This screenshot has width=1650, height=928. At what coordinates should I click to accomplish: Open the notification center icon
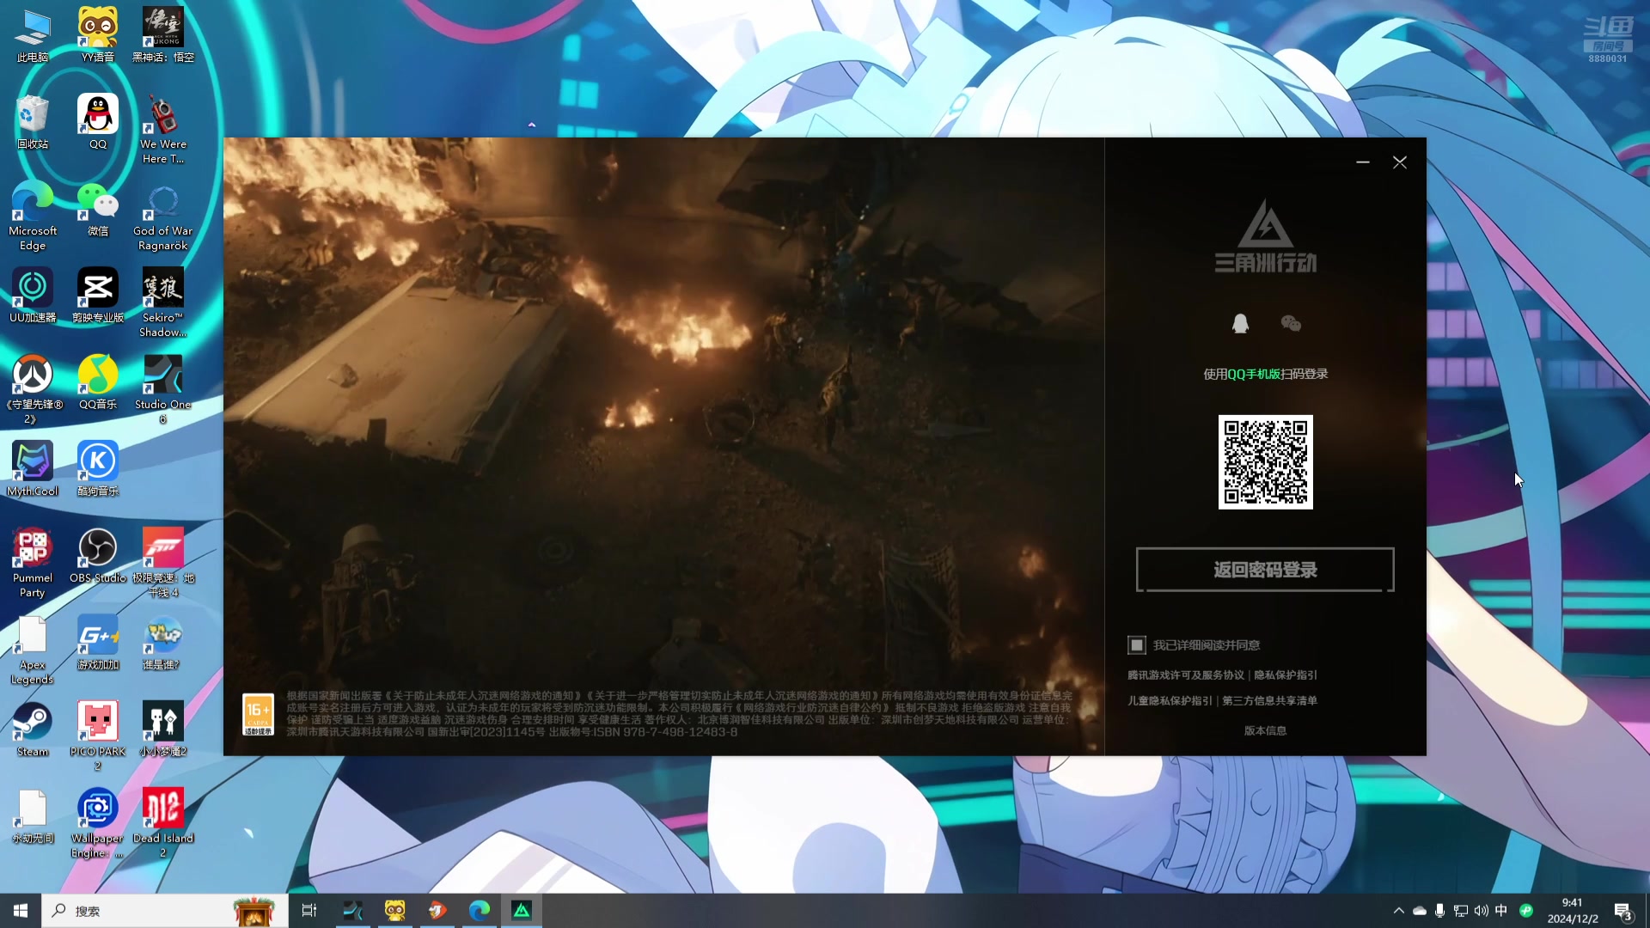(x=1623, y=911)
